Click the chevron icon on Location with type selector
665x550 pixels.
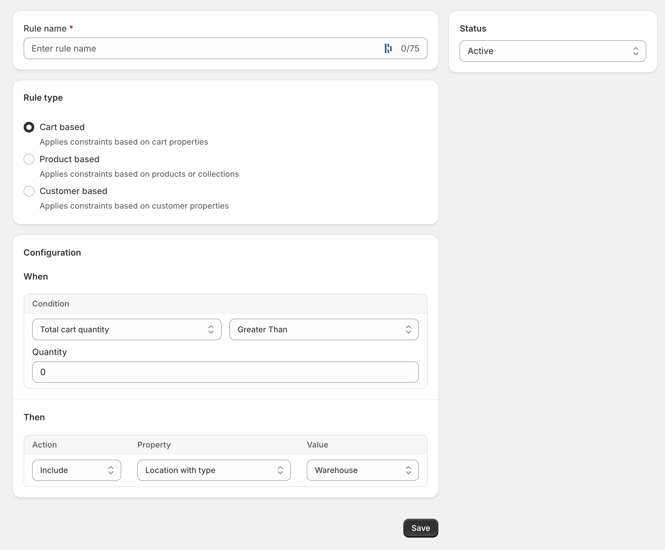(280, 470)
